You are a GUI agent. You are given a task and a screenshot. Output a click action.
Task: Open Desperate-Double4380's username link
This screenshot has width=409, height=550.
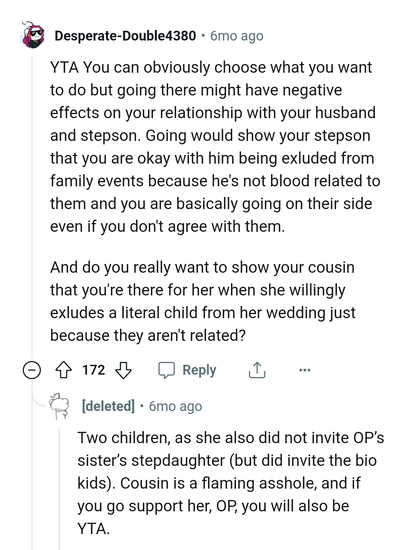[125, 36]
